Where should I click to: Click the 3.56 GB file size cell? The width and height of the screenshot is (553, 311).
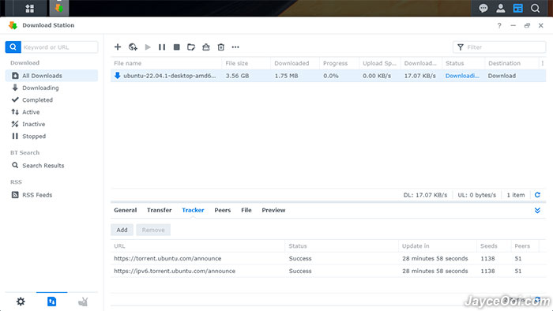click(x=237, y=76)
